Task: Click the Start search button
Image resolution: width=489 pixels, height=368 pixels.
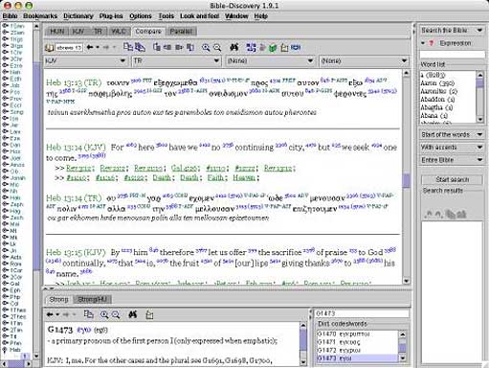Action: point(452,179)
